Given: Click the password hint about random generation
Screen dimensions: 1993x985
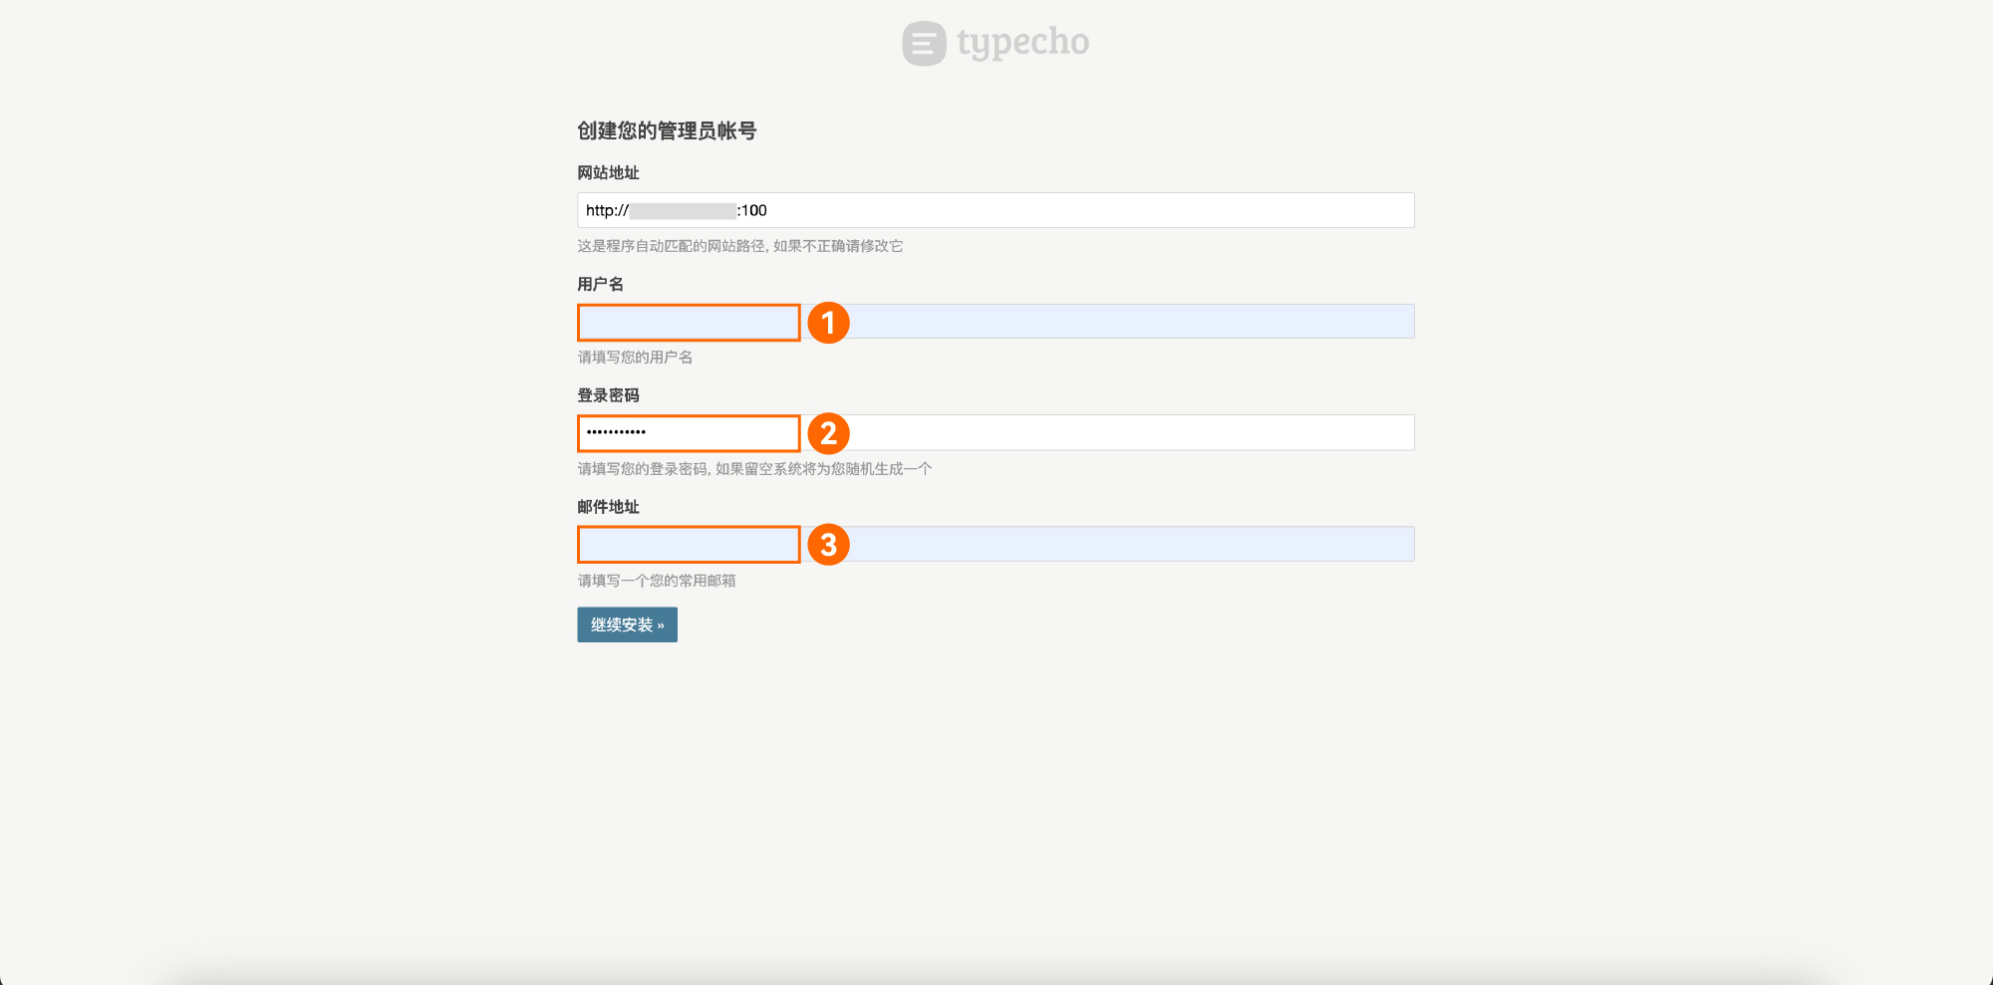Looking at the screenshot, I should click(754, 469).
